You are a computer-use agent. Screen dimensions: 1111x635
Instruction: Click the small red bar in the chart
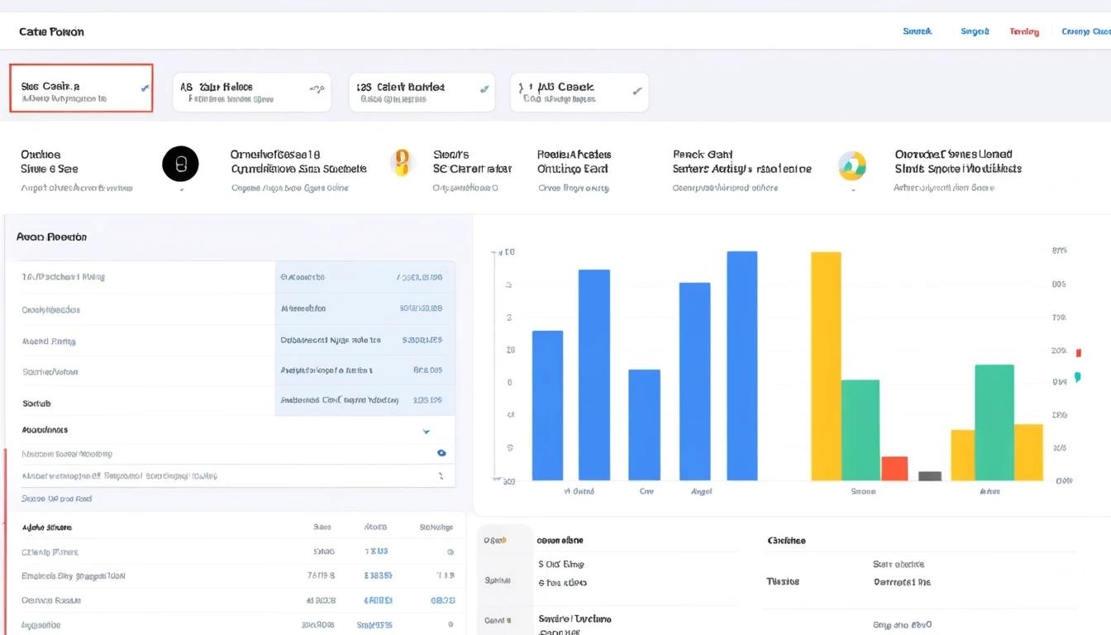click(x=894, y=468)
